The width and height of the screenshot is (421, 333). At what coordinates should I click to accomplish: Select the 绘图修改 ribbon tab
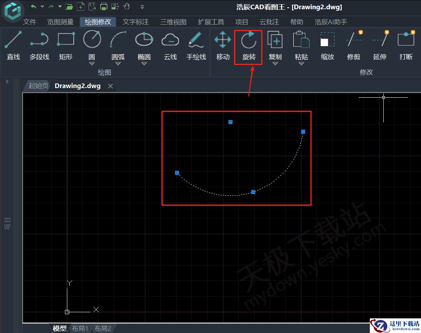[98, 22]
